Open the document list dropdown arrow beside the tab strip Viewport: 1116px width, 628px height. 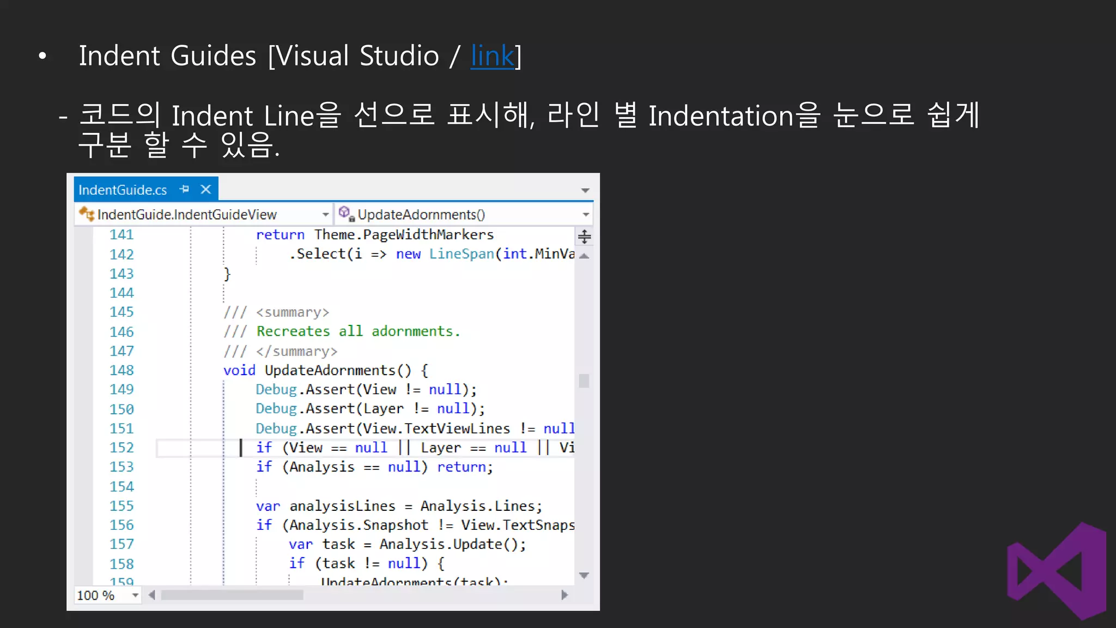[585, 190]
